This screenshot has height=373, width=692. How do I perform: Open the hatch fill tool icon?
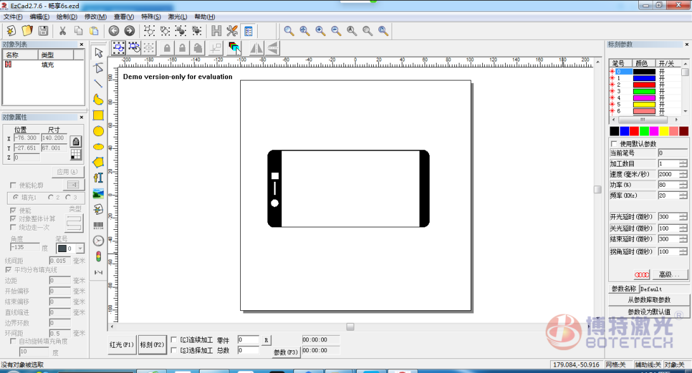[216, 30]
